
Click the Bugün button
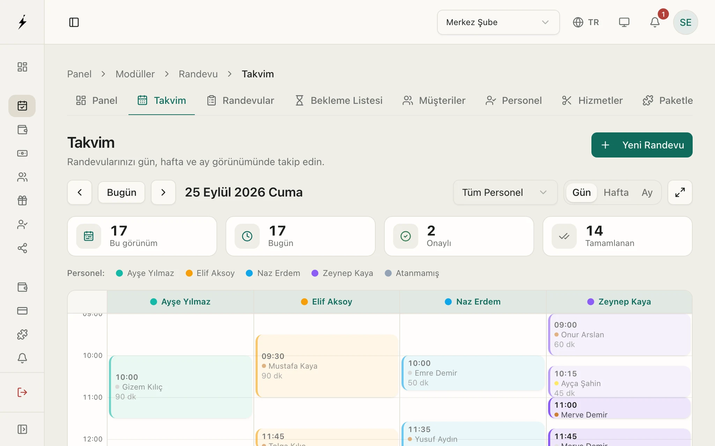pyautogui.click(x=121, y=192)
